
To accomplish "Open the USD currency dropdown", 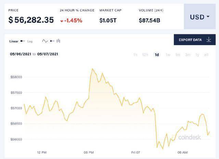I will 200,16.
